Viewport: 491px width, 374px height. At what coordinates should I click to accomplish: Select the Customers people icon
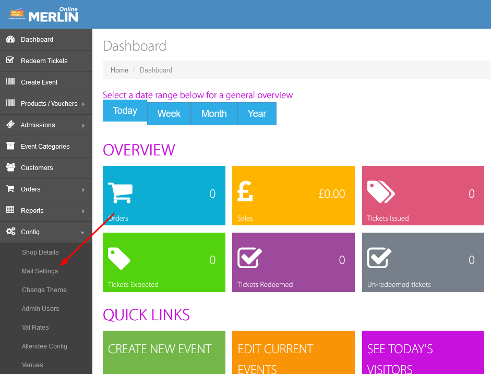11,168
